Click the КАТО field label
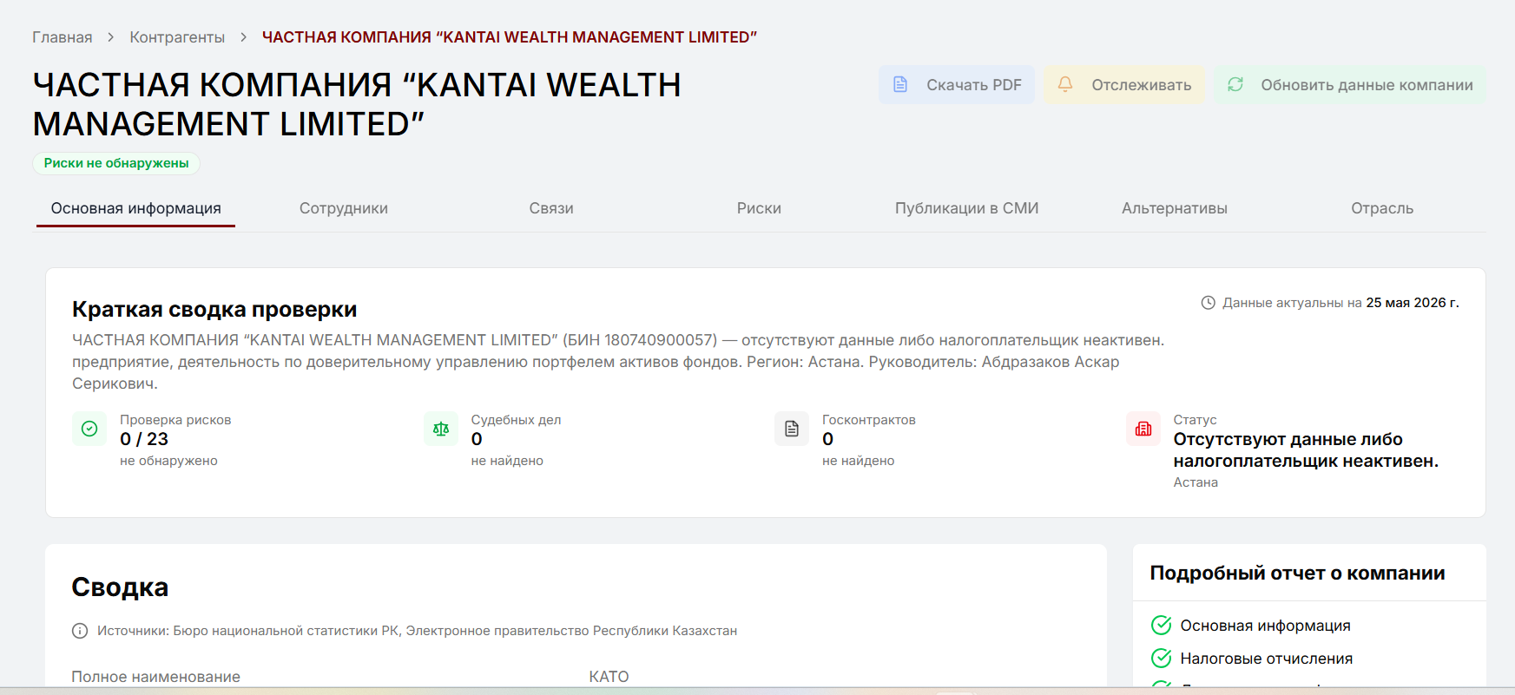 tap(609, 677)
